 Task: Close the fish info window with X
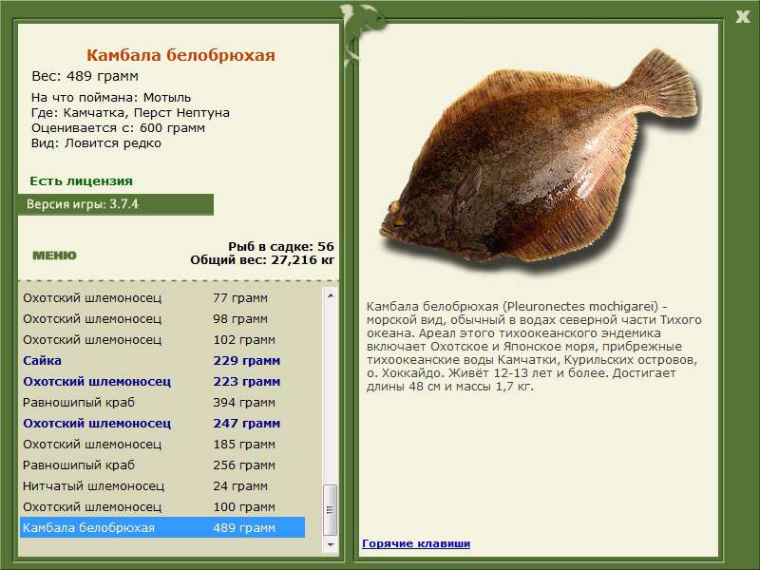(x=742, y=17)
